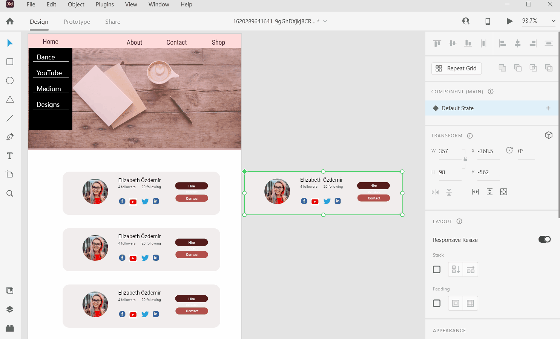Select the Pen tool
Image resolution: width=560 pixels, height=339 pixels.
[x=10, y=137]
